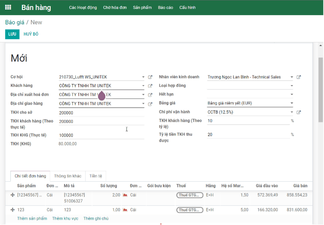Viewport: 324px width, 225px height.
Task: Click the Thêm sản phẩm link
Action: [x=32, y=218]
